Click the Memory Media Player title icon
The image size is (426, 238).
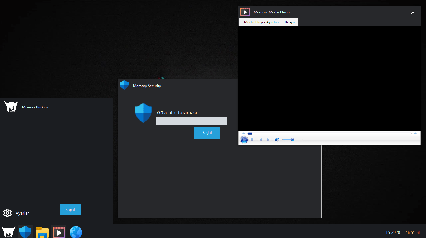click(x=245, y=12)
